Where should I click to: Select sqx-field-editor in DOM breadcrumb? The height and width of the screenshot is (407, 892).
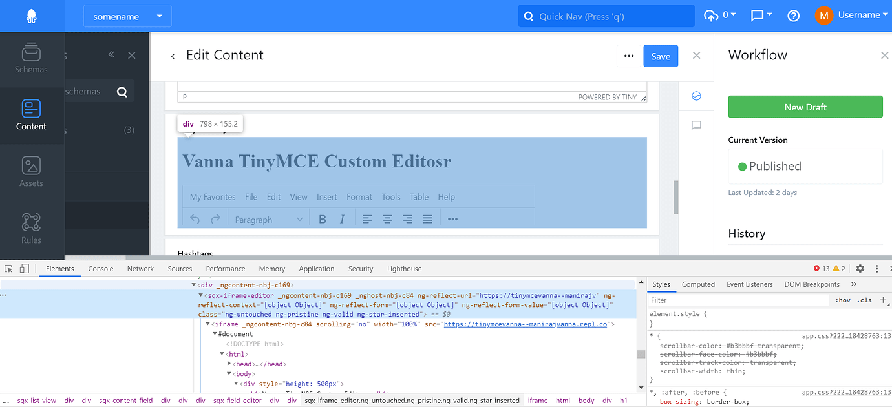click(x=237, y=401)
